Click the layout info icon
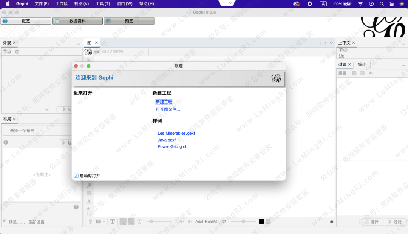408x234 pixels. (x=6, y=142)
